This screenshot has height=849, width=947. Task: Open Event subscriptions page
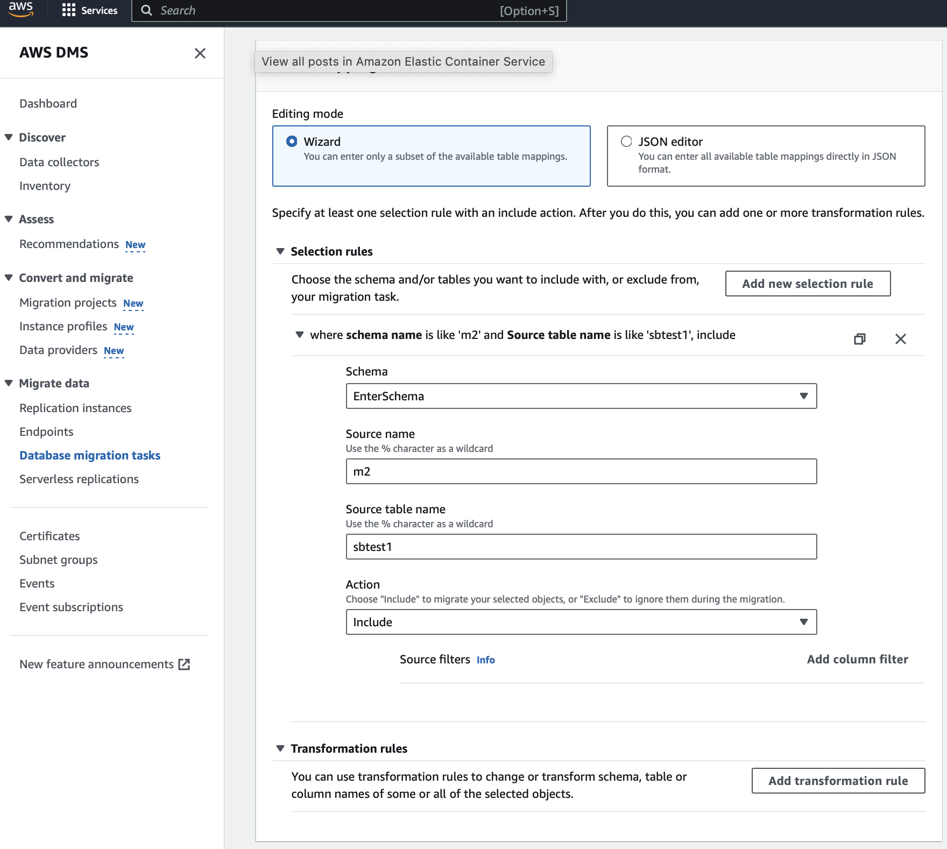pos(72,607)
